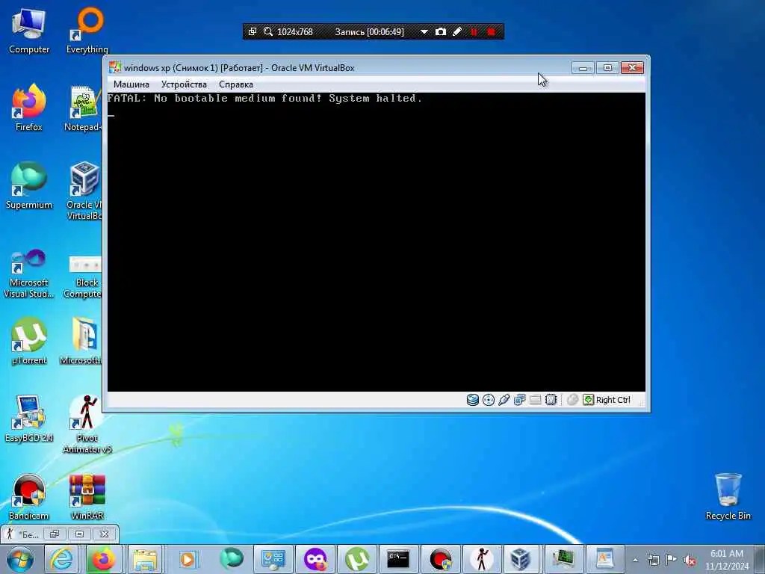Open the Control Panel taskbar icon
This screenshot has width=765, height=574.
click(x=273, y=559)
